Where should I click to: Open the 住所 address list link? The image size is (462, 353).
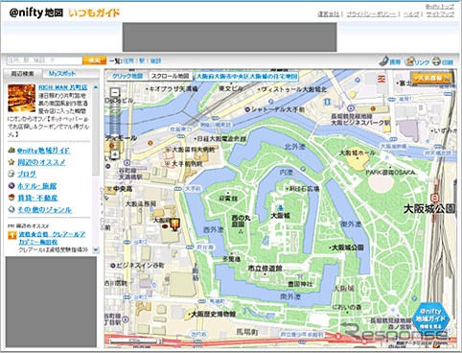128,60
